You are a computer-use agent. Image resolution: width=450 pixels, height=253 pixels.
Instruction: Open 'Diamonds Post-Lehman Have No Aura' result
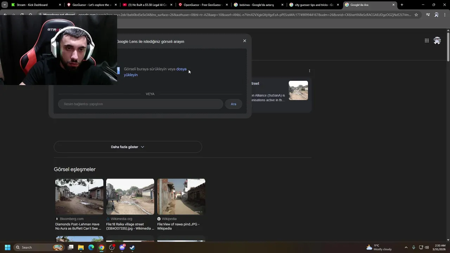point(78,226)
